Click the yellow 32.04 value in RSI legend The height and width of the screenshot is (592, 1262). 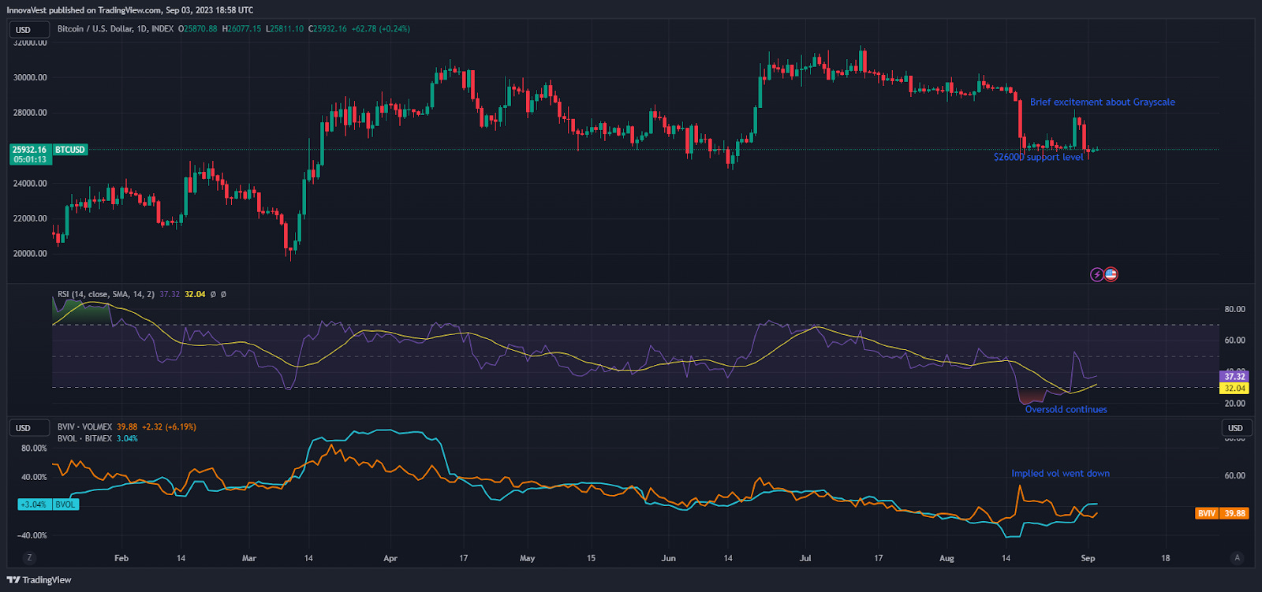[x=195, y=294]
